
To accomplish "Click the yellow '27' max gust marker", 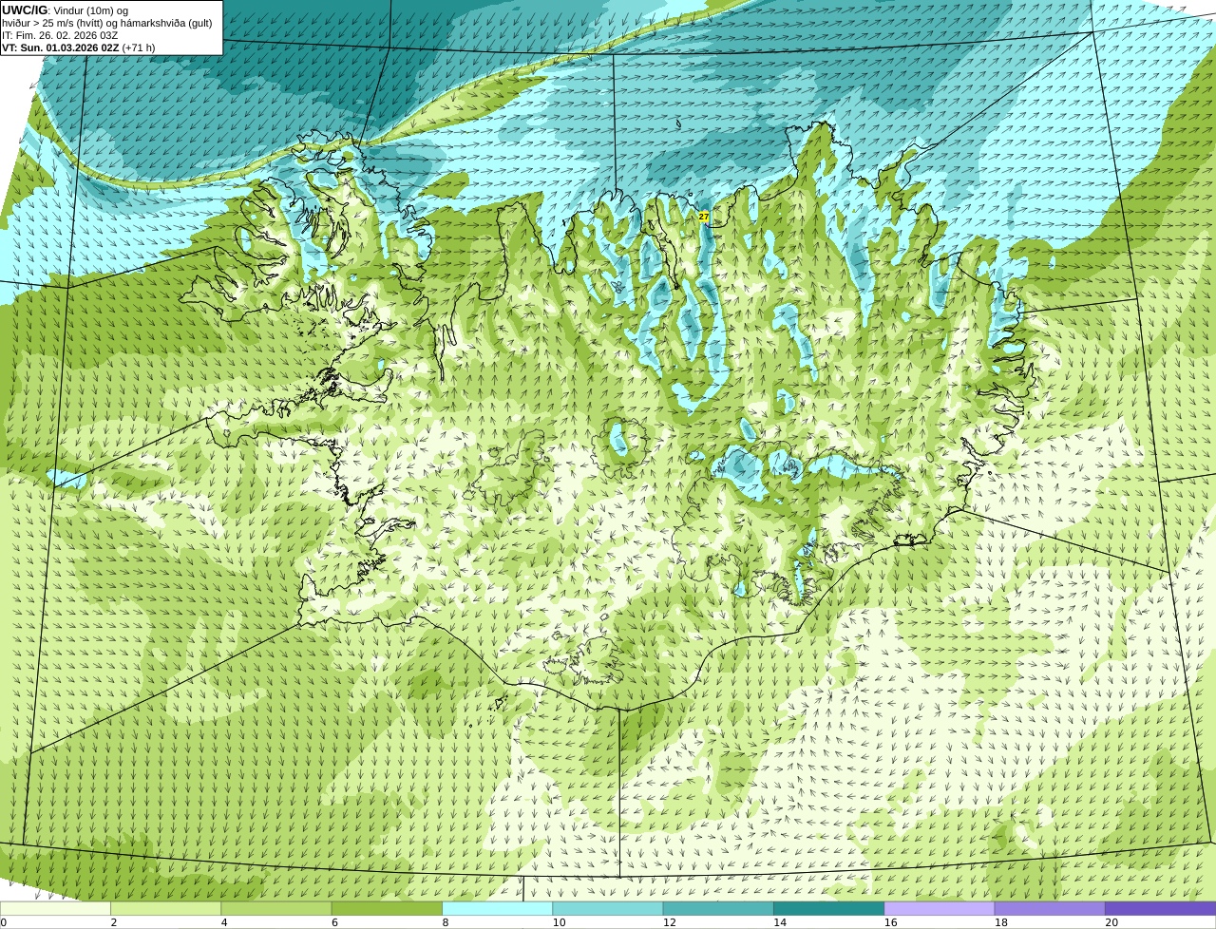I will [x=704, y=217].
